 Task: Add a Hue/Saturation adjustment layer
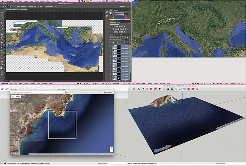point(113,29)
